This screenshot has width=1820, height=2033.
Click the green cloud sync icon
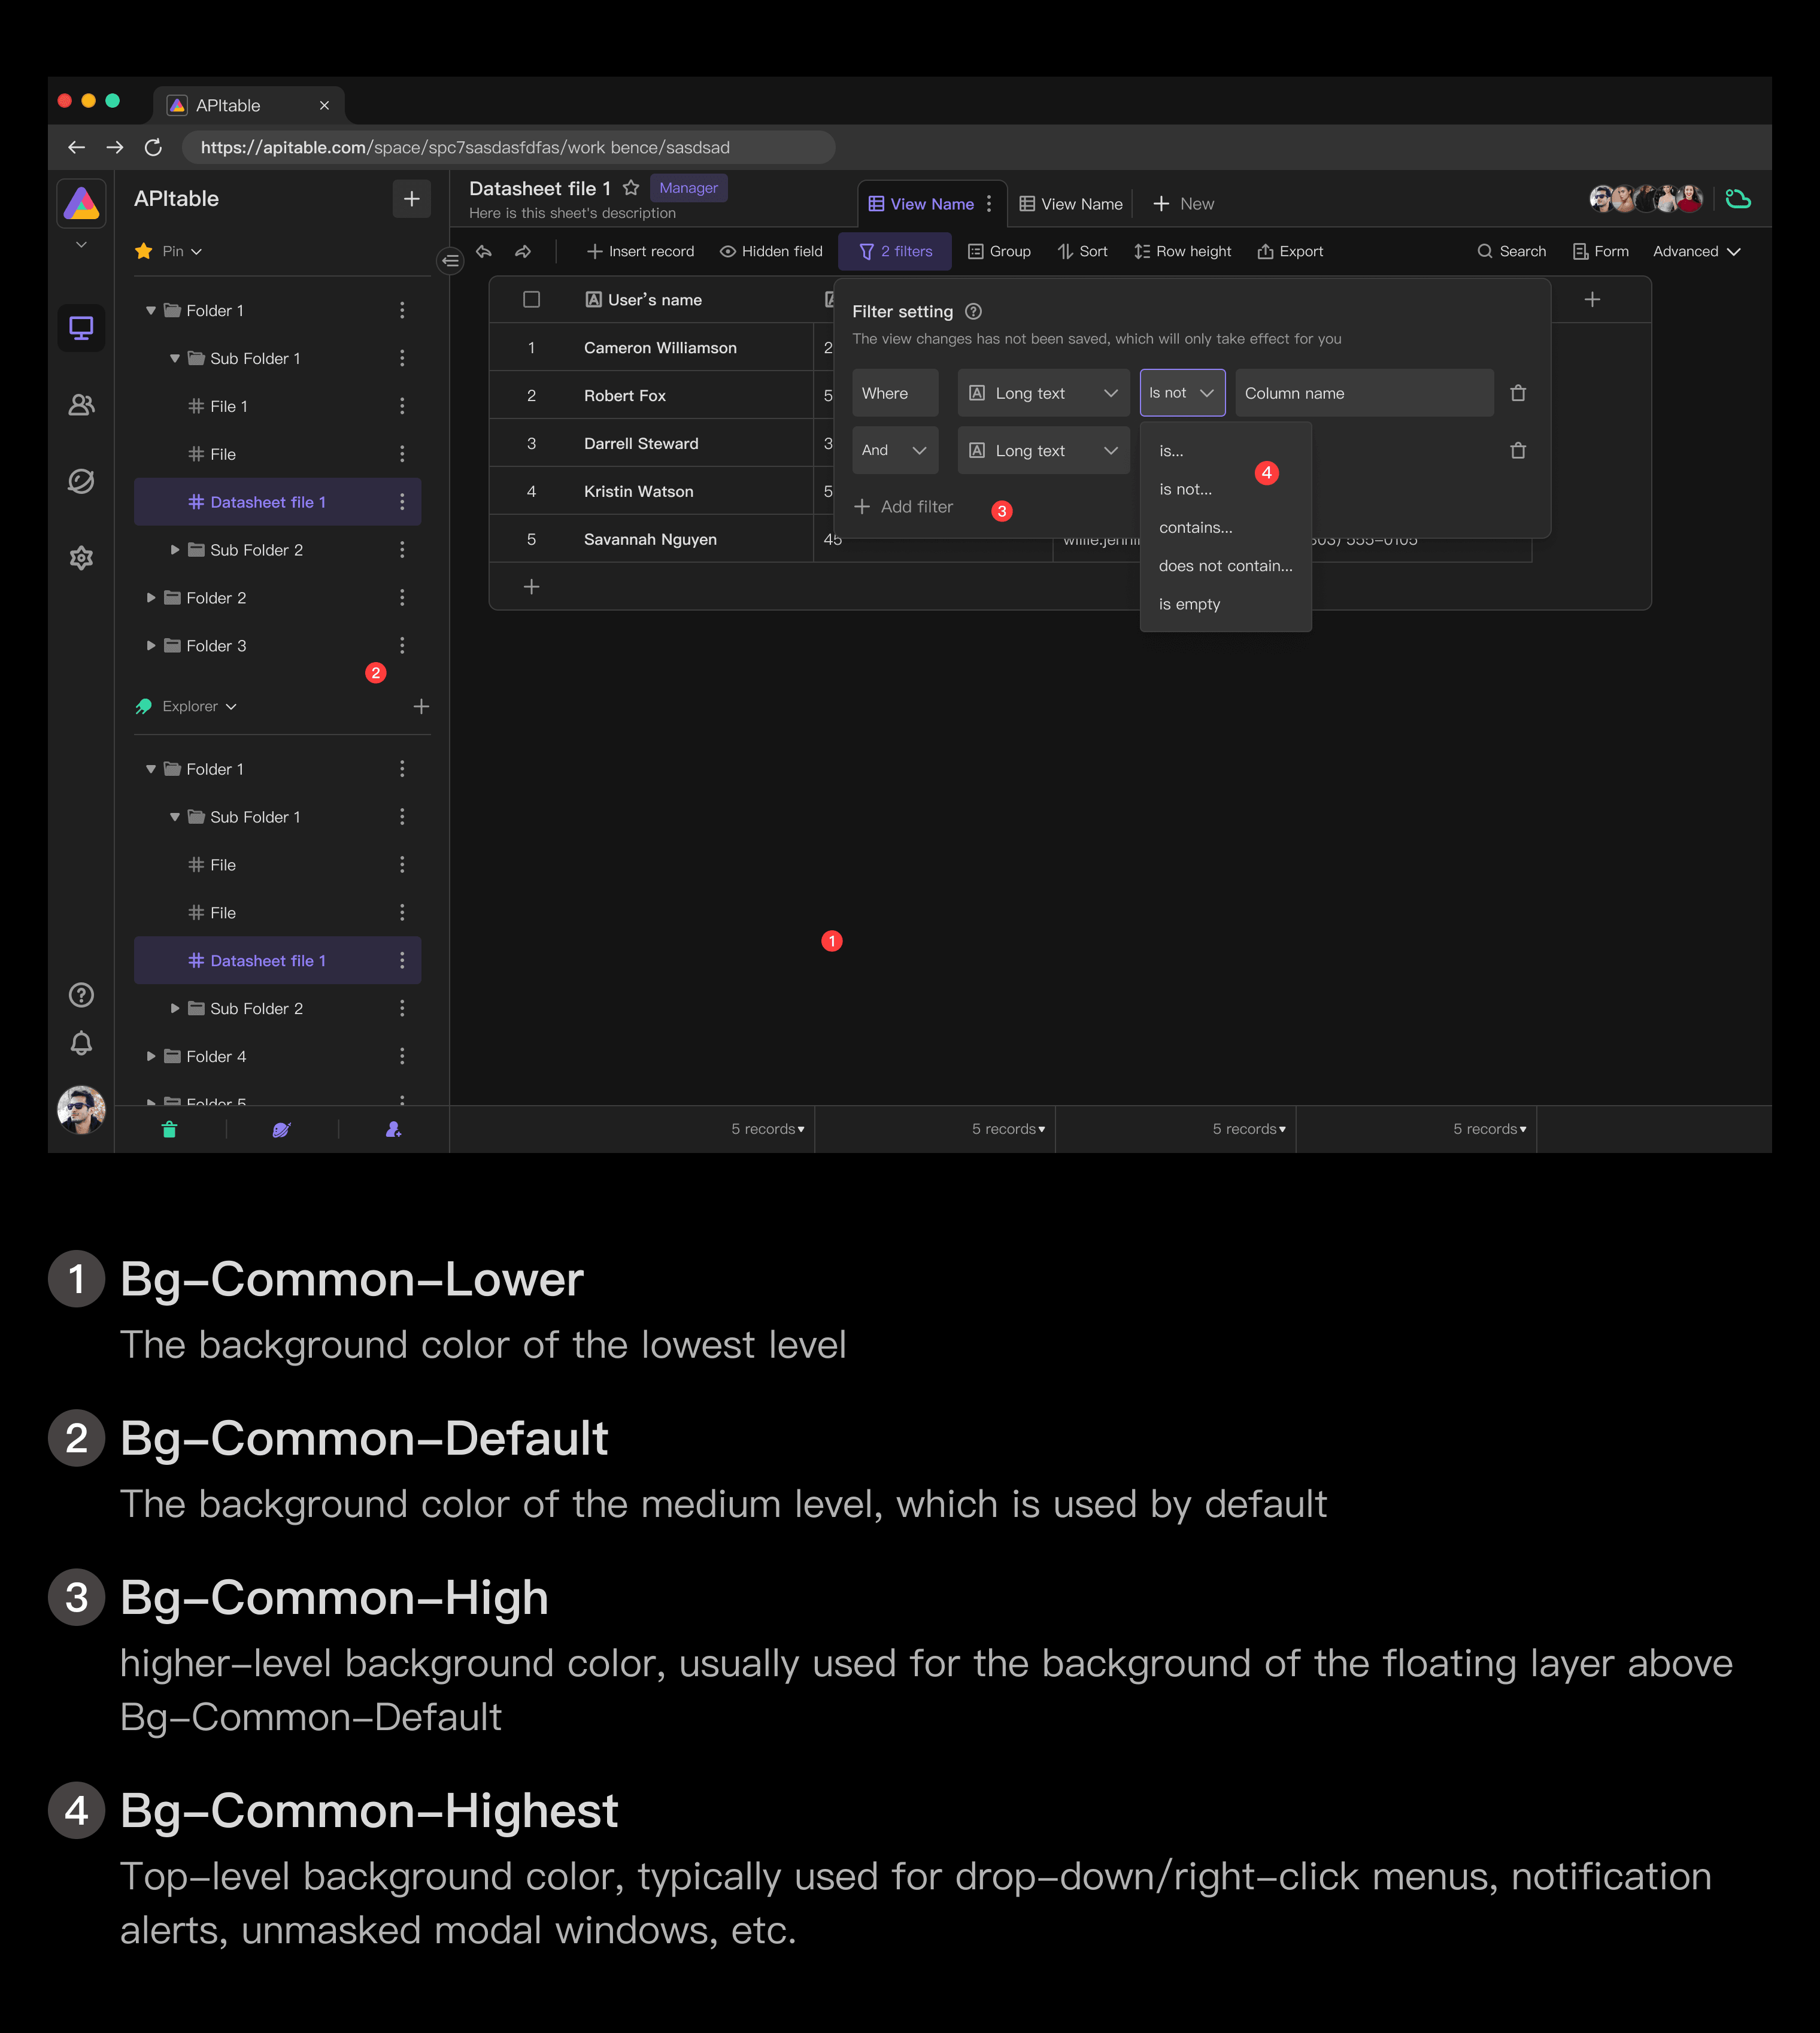(x=1738, y=200)
